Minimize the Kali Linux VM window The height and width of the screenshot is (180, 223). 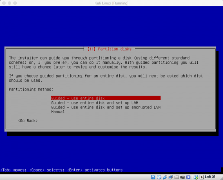point(9,3)
